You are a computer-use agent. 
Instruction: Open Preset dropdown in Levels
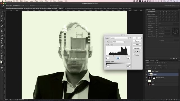point(119,38)
